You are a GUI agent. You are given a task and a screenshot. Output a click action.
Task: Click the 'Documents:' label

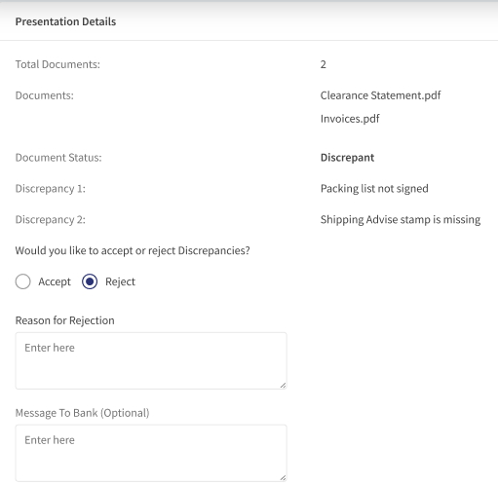coord(45,95)
